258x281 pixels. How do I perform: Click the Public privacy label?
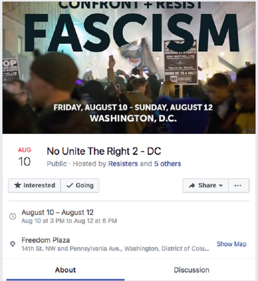tap(55, 164)
